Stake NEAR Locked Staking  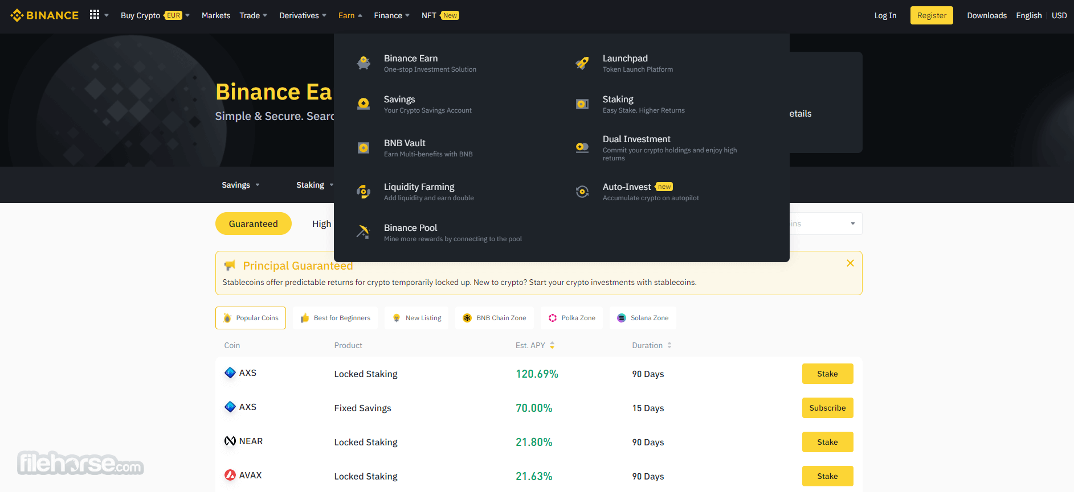click(827, 442)
